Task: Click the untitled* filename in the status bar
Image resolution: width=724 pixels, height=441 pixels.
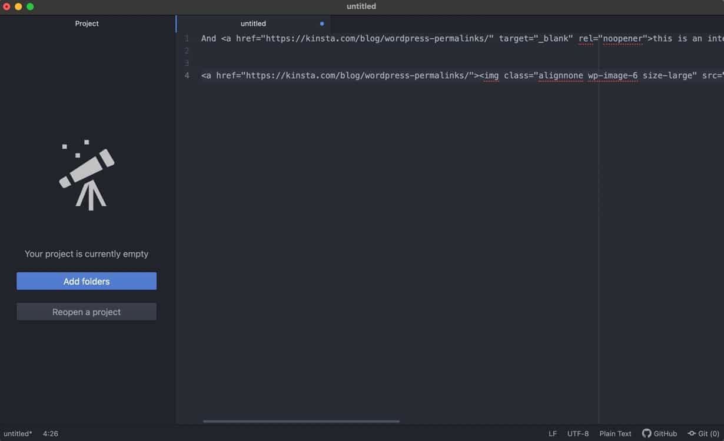Action: click(x=18, y=433)
